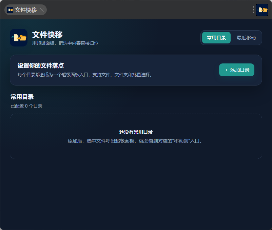Switch to the 最近移动 tab
This screenshot has width=272, height=230.
(246, 38)
